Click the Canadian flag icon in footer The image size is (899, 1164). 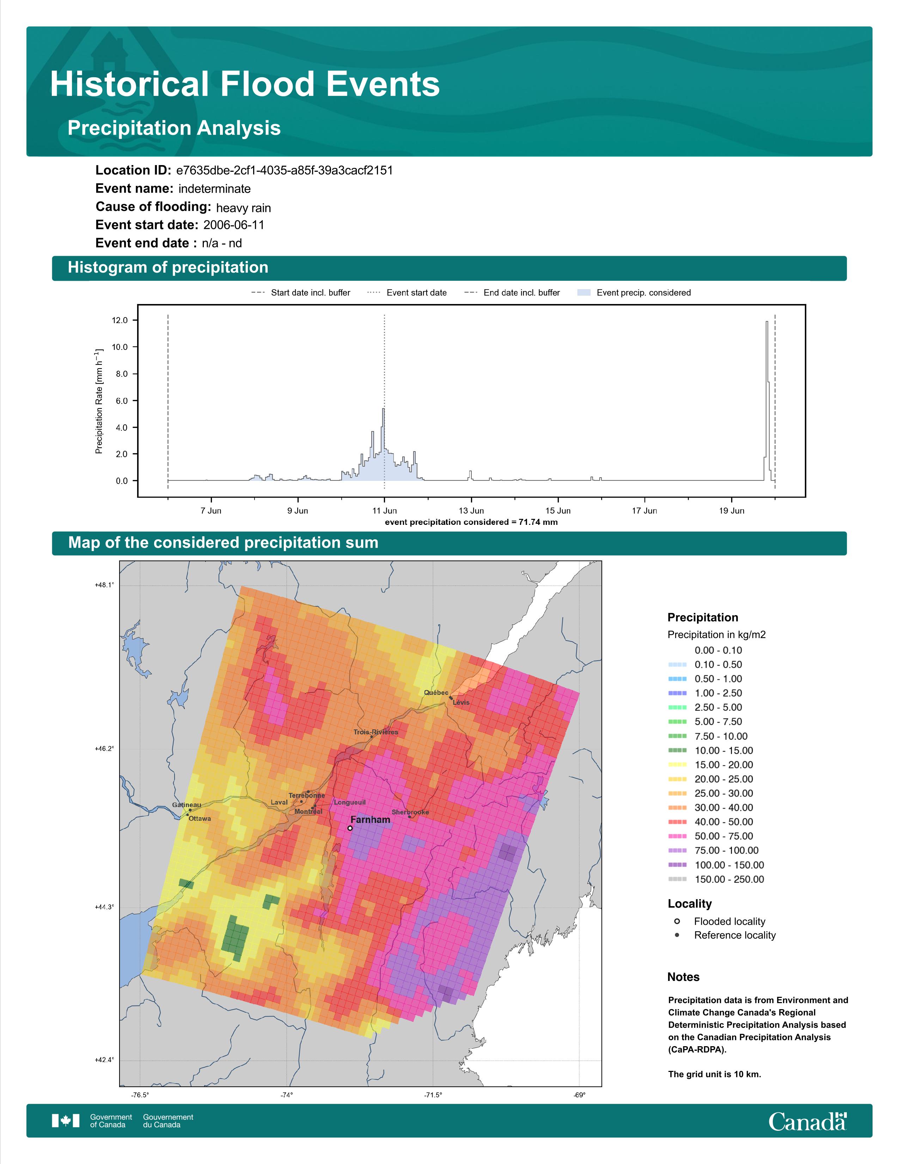pos(66,1120)
